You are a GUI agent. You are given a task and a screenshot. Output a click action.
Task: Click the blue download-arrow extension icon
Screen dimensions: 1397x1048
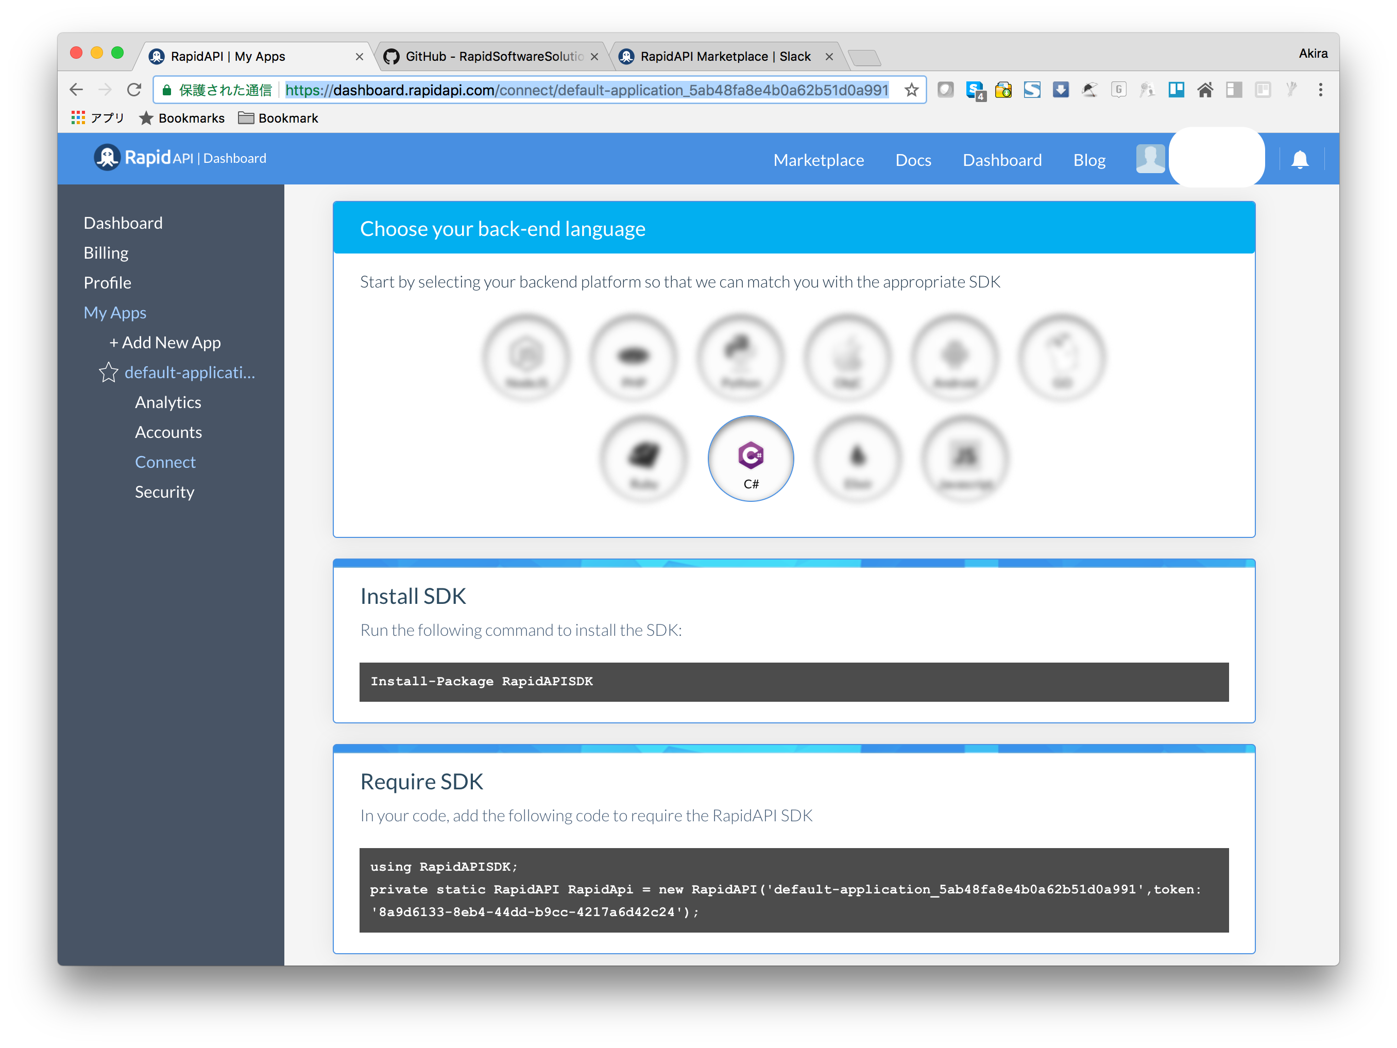pyautogui.click(x=1061, y=90)
